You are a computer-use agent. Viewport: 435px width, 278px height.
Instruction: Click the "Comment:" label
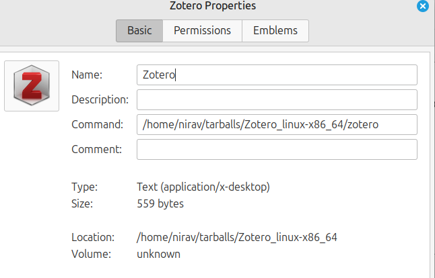click(96, 149)
